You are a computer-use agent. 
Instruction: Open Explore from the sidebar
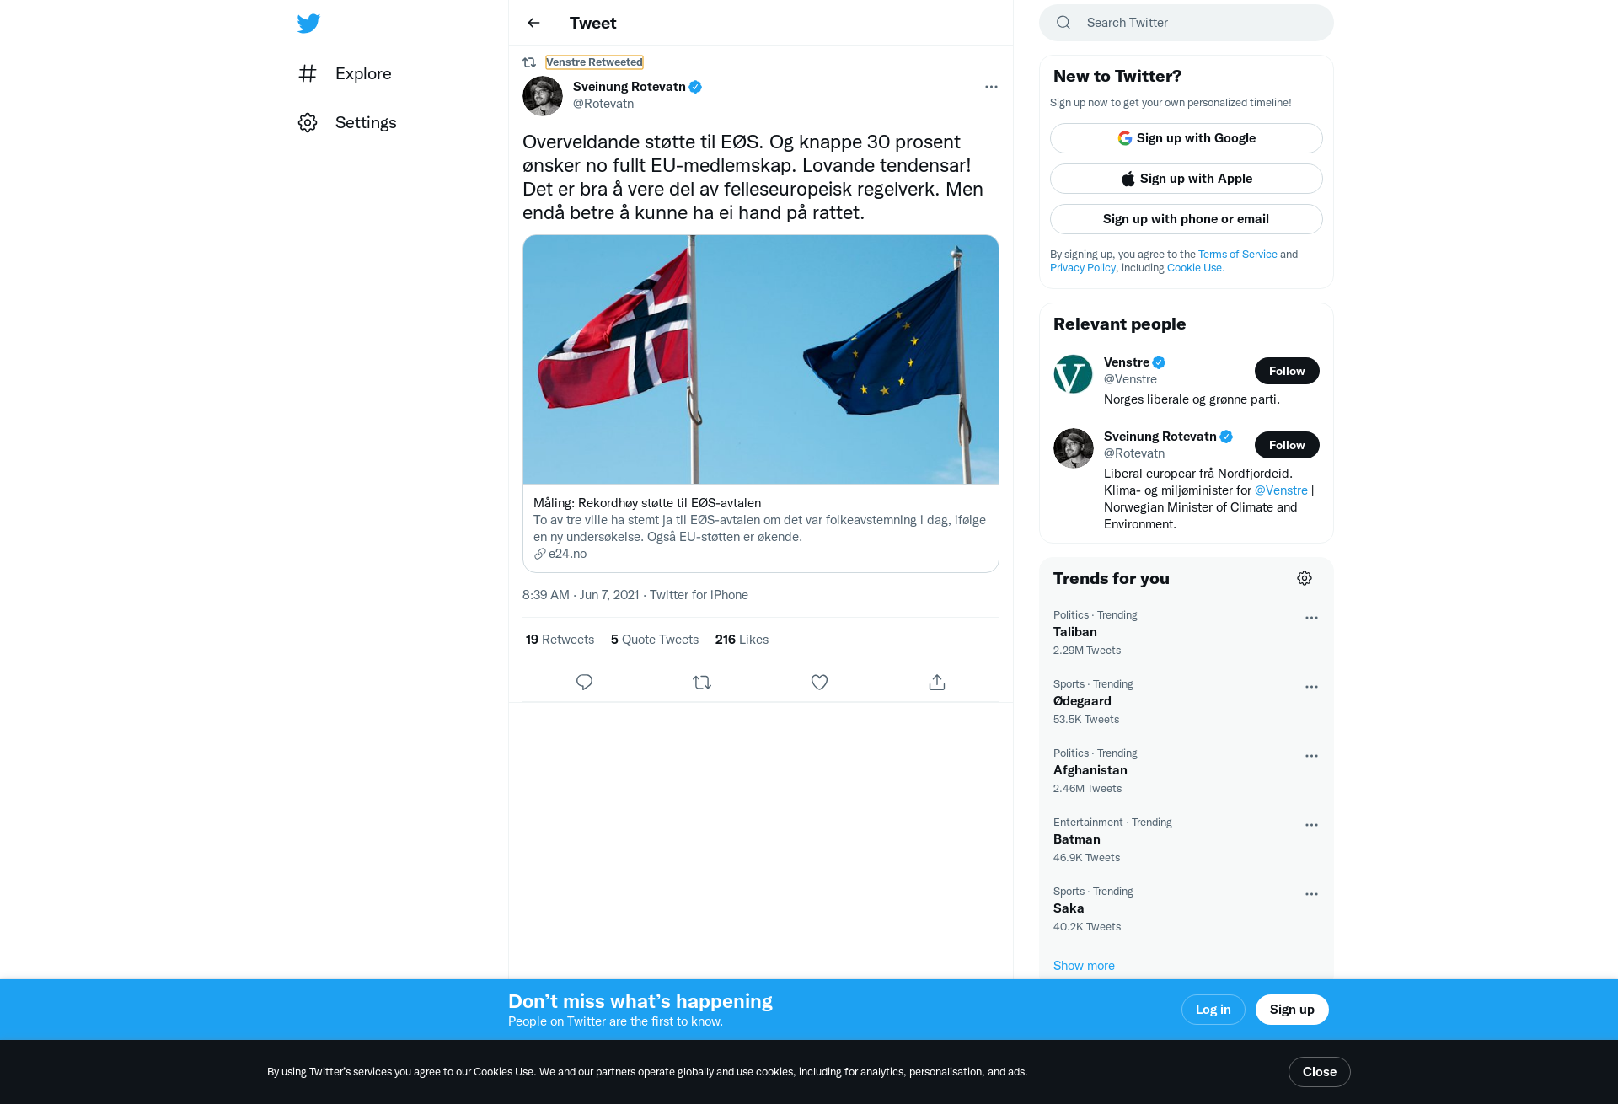[x=346, y=73]
